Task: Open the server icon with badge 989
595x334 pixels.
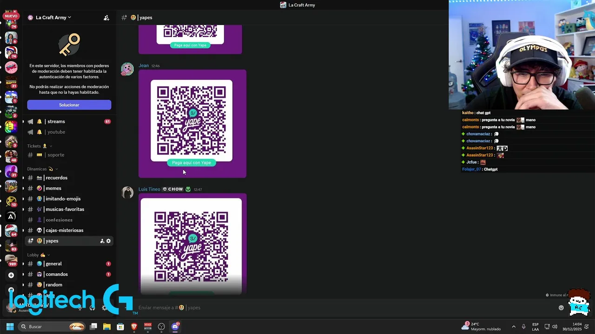Action: tap(11, 260)
